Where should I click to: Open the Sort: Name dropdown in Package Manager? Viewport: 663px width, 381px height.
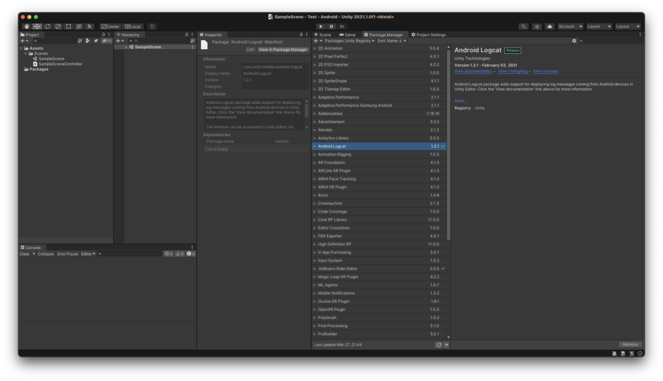click(391, 41)
